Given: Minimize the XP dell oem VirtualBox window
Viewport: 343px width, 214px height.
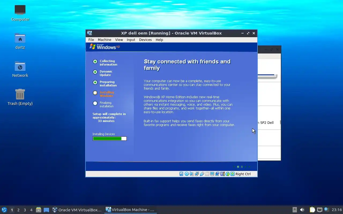Looking at the screenshot, I should coord(242,33).
